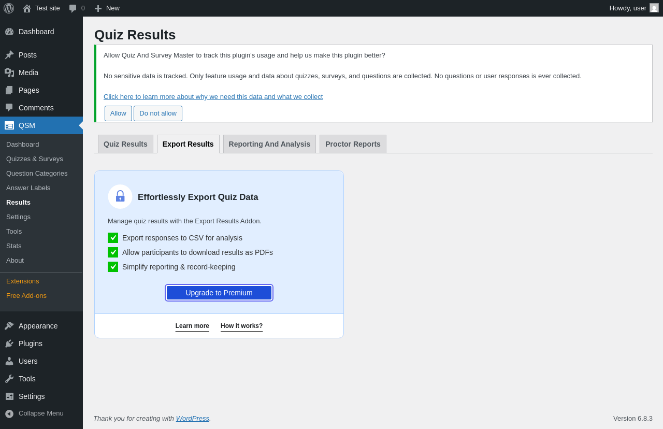Click the plus icon next to New
Viewport: 663px width, 429px height.
point(98,8)
